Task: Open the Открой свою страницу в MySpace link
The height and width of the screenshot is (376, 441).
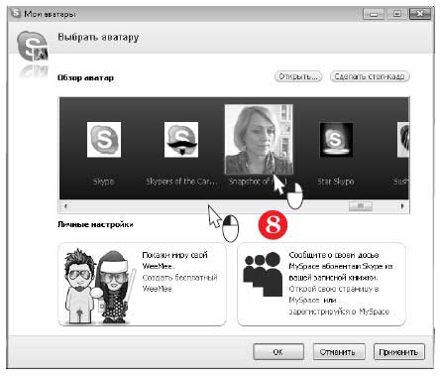Action: 334,295
